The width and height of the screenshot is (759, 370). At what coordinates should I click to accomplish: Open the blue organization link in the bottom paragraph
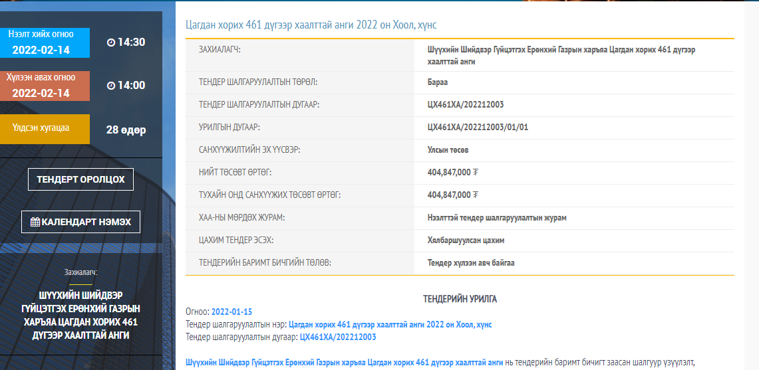coord(344,362)
